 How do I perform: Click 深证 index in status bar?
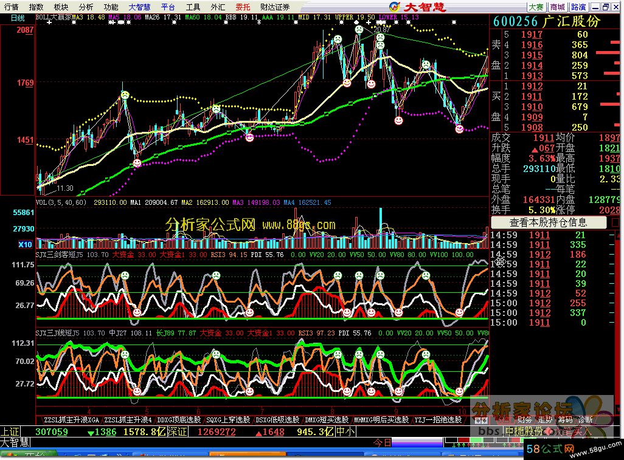[x=177, y=432]
